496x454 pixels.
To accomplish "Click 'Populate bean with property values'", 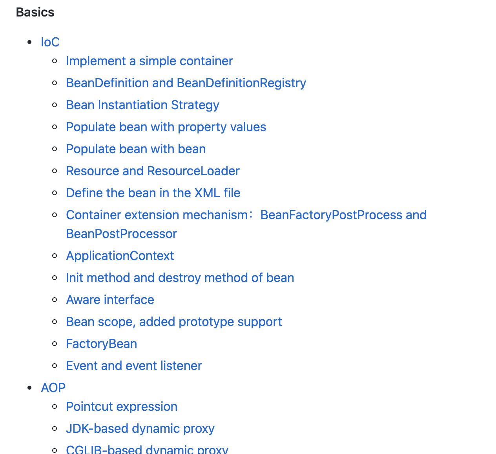I will pyautogui.click(x=166, y=127).
